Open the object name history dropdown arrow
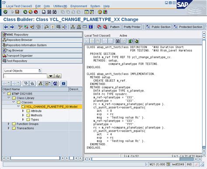The width and height of the screenshot is (207, 169). click(51, 76)
